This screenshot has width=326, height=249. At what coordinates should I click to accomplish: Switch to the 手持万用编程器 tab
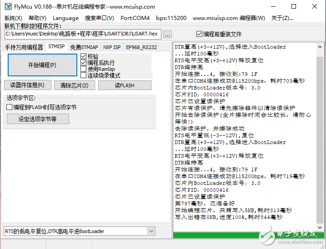24,47
